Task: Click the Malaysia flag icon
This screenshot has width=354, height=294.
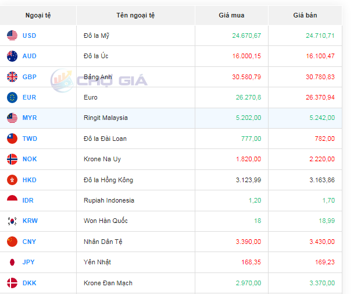Action: click(x=12, y=118)
